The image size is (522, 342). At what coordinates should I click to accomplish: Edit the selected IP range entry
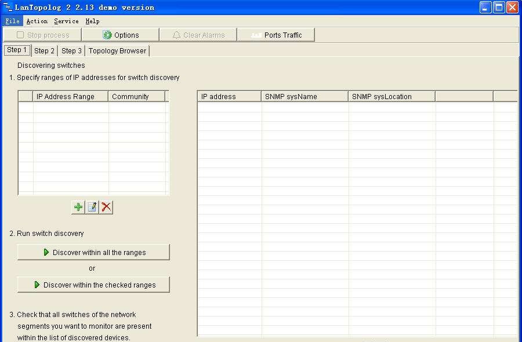point(92,207)
